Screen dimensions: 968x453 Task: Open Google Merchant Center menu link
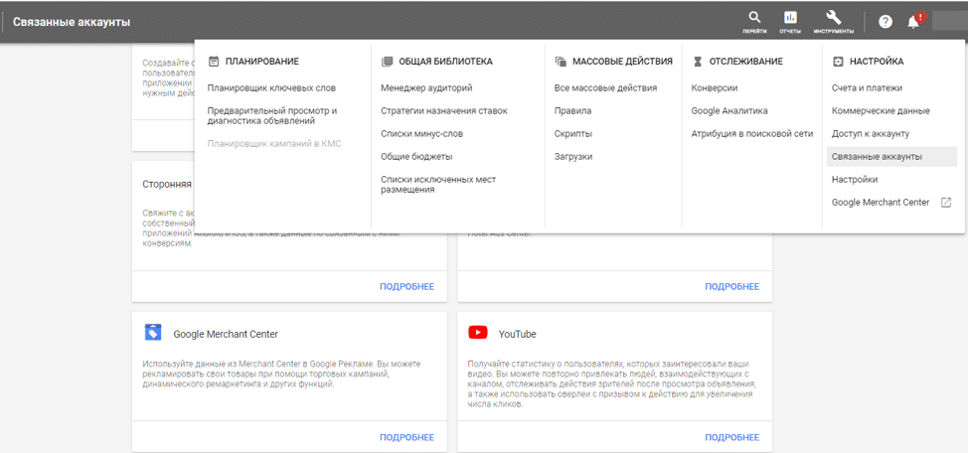coord(881,203)
